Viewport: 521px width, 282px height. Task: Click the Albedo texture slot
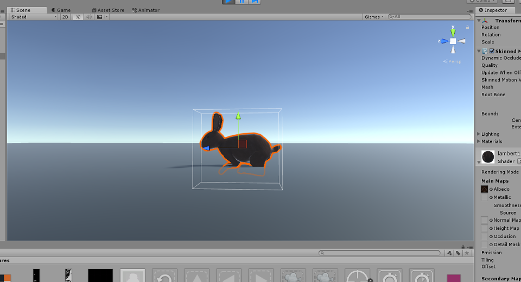point(485,189)
